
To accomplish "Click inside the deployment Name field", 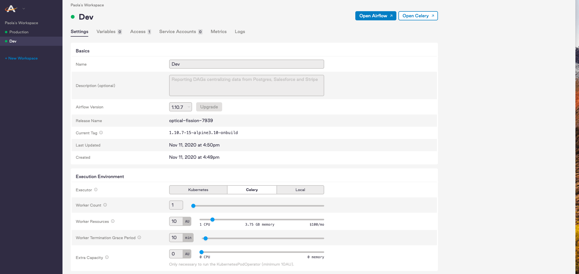I will coord(246,64).
